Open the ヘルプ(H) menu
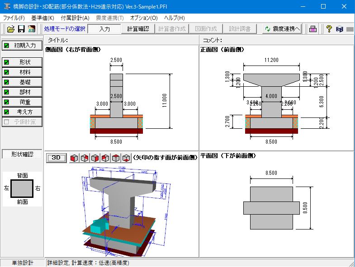Screen dimensions: 355x267 point(174,18)
